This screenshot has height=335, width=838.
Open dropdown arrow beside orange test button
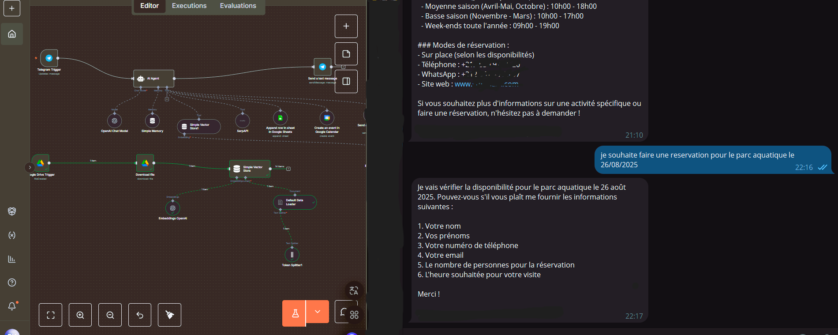[318, 312]
